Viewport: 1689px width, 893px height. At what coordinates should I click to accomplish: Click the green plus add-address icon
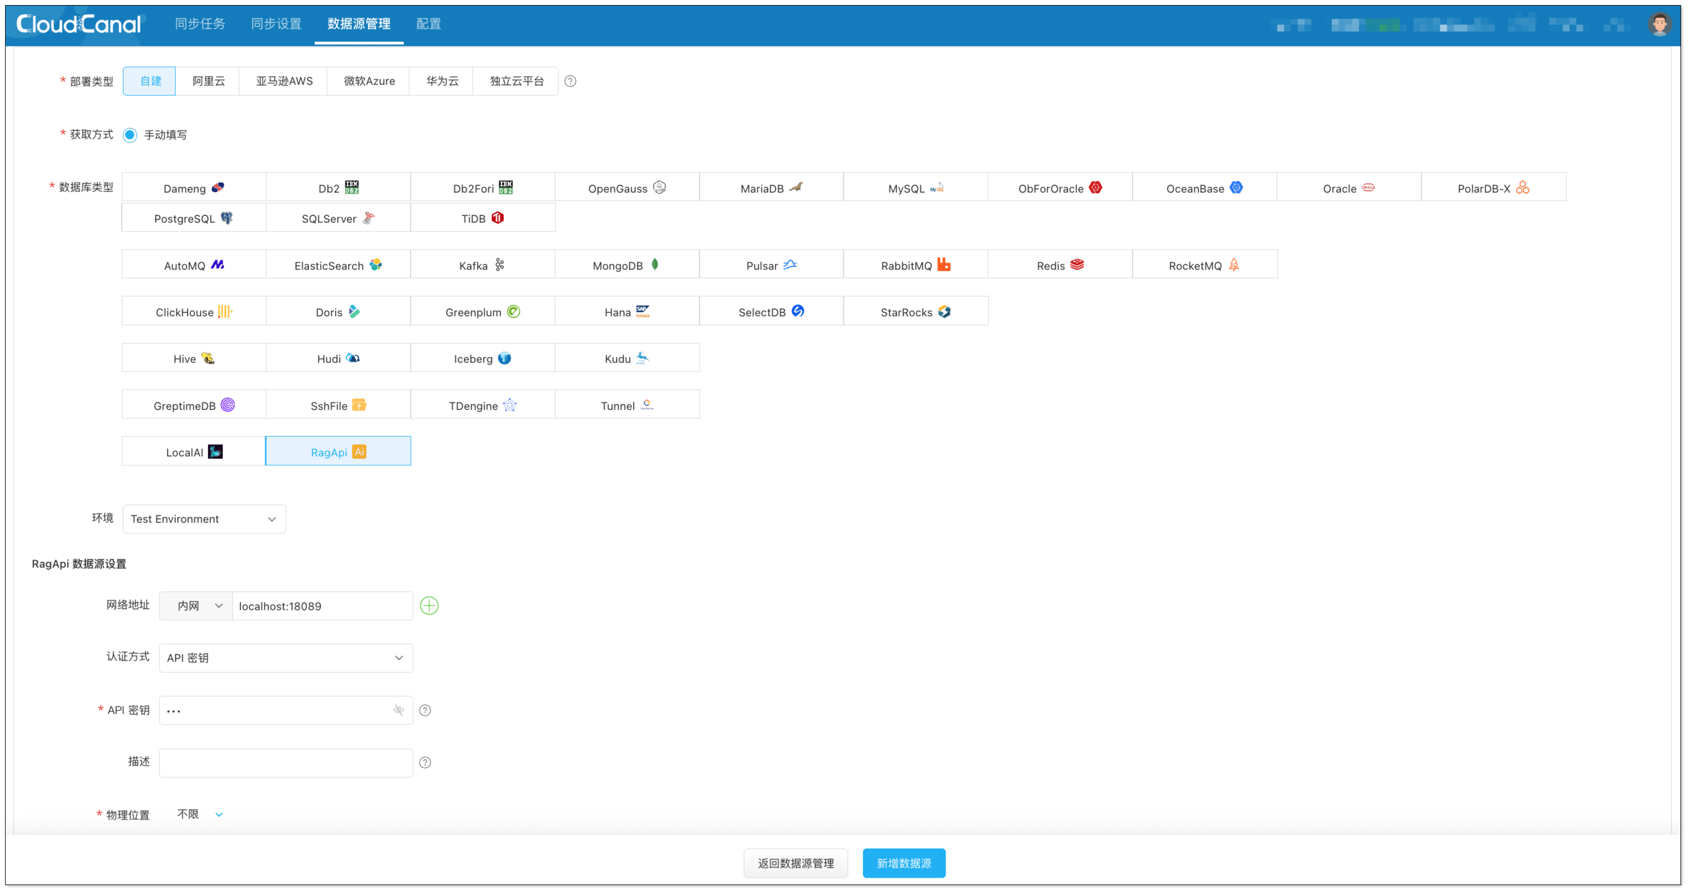pos(429,606)
